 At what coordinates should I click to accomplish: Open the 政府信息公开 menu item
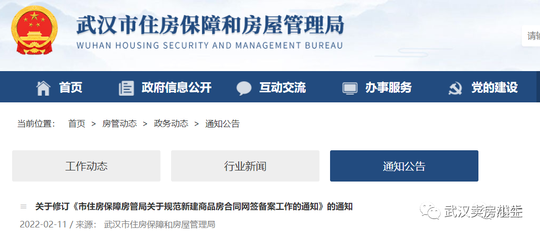point(176,88)
